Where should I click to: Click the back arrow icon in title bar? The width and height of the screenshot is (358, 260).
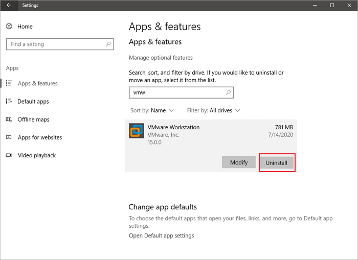click(x=9, y=6)
